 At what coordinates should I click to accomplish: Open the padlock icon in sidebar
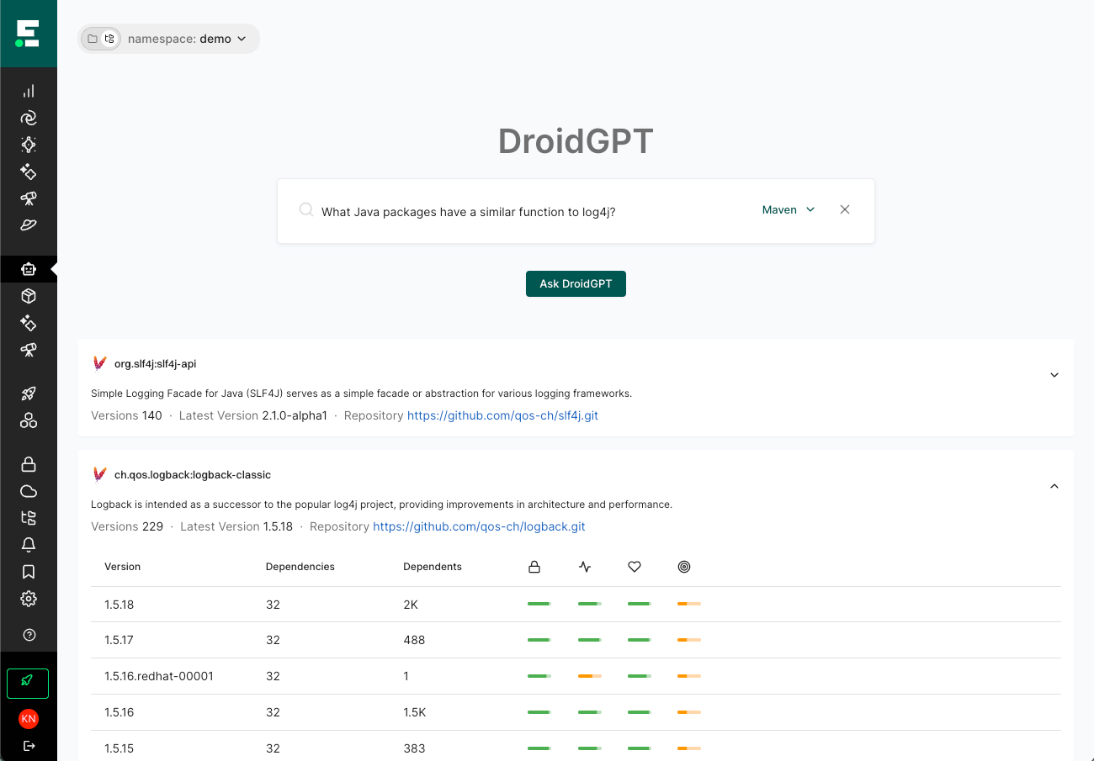[29, 464]
